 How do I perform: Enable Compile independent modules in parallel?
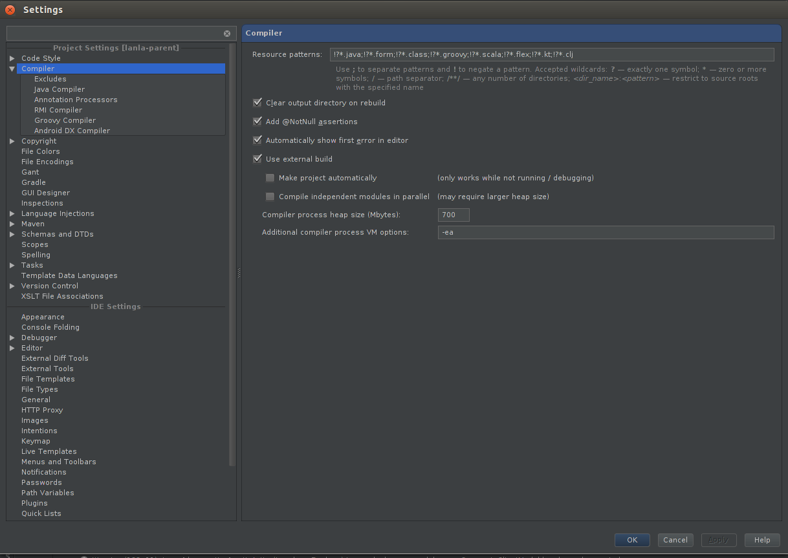point(270,197)
